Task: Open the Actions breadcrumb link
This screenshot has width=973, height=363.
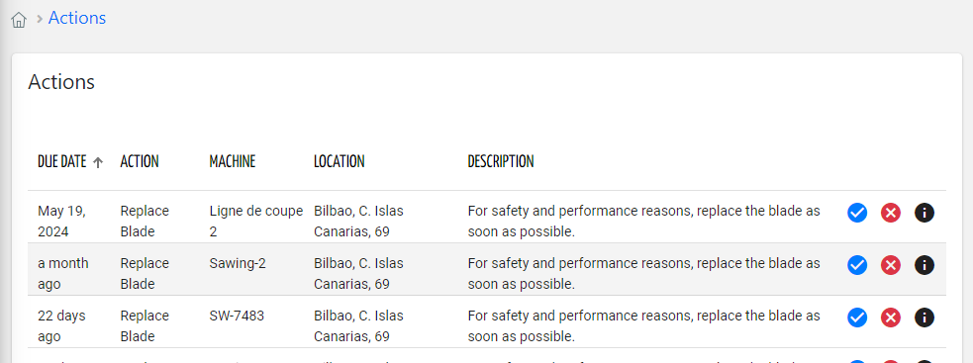Action: click(77, 18)
